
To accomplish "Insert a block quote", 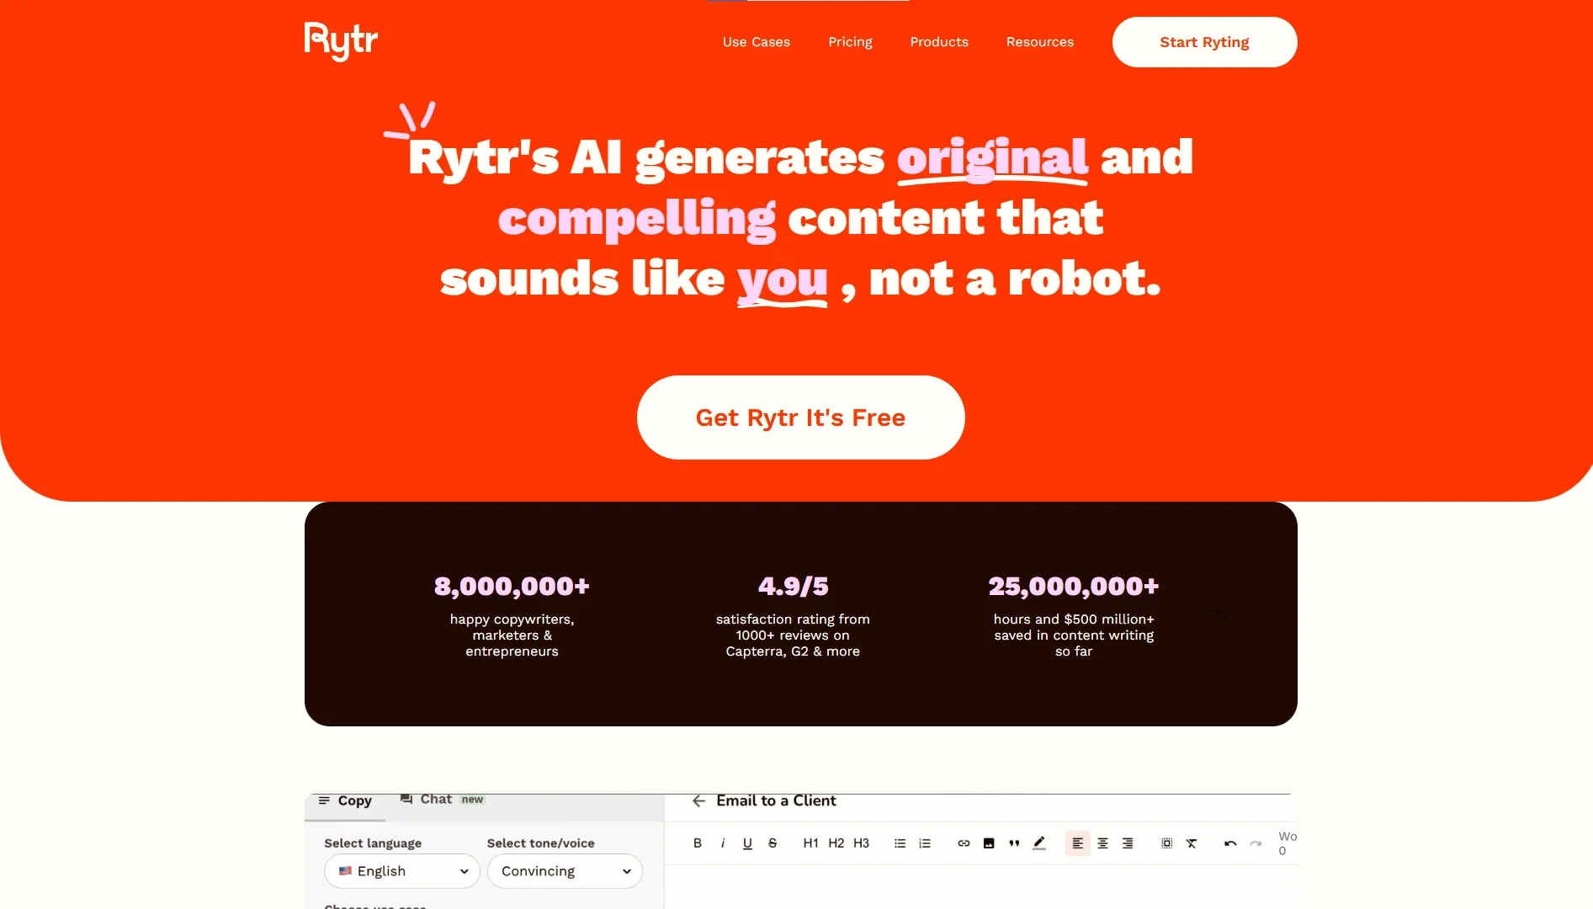I will click(x=1014, y=843).
